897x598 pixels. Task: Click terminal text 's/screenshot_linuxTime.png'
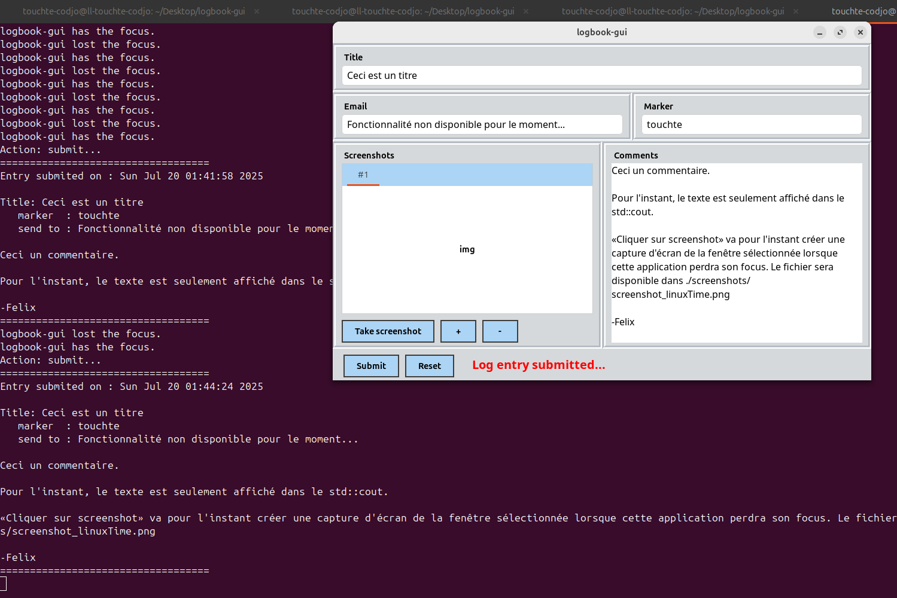(x=78, y=531)
